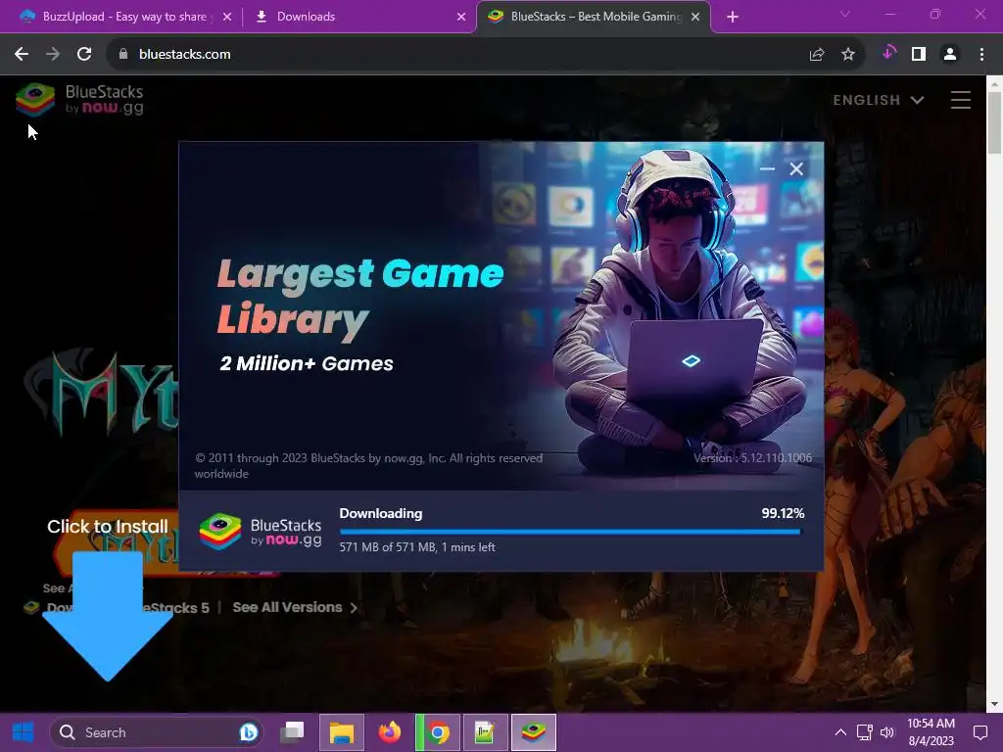Reload the bluestacks.com page
Image resolution: width=1003 pixels, height=752 pixels.
tap(84, 55)
